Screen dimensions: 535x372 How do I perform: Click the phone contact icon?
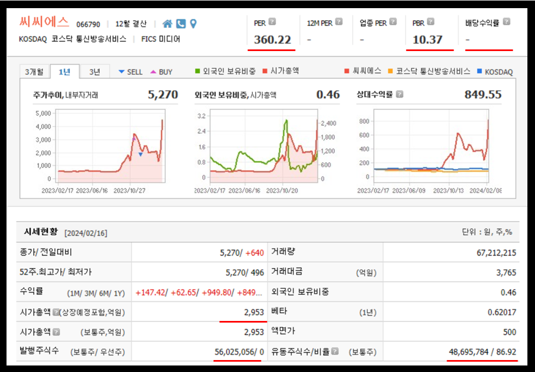[x=181, y=23]
